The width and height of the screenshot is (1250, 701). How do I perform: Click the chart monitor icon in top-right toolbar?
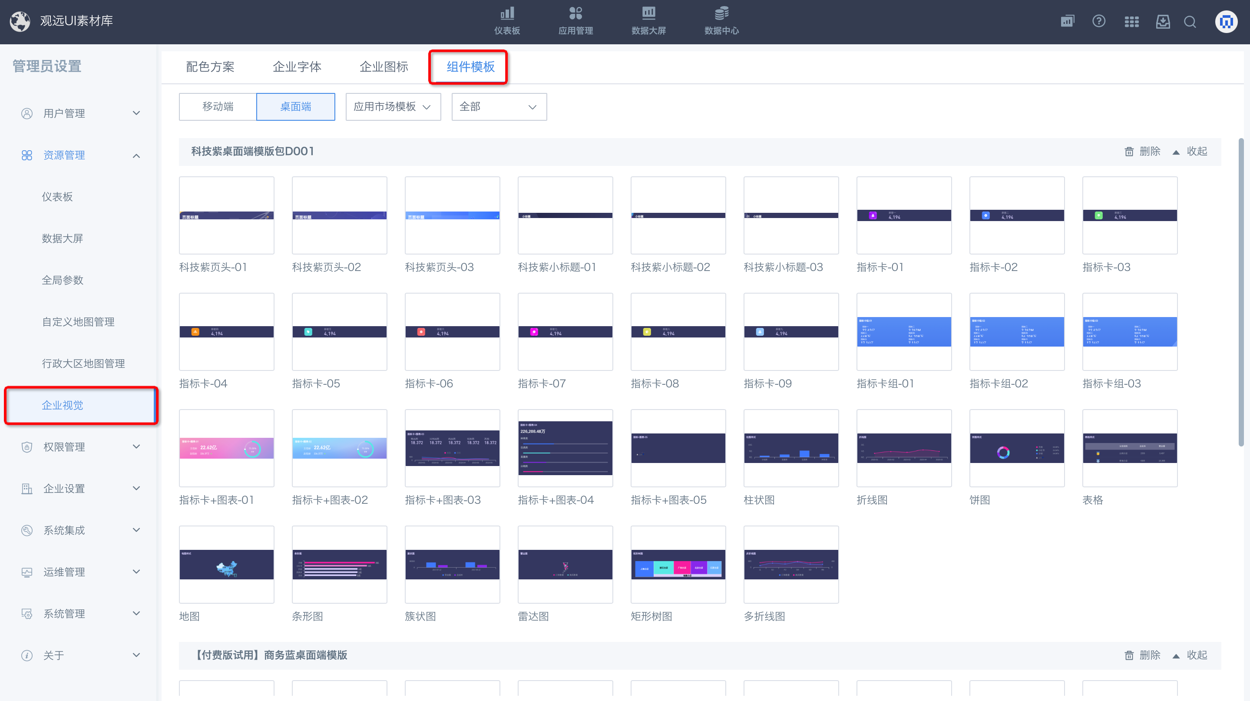tap(1068, 21)
